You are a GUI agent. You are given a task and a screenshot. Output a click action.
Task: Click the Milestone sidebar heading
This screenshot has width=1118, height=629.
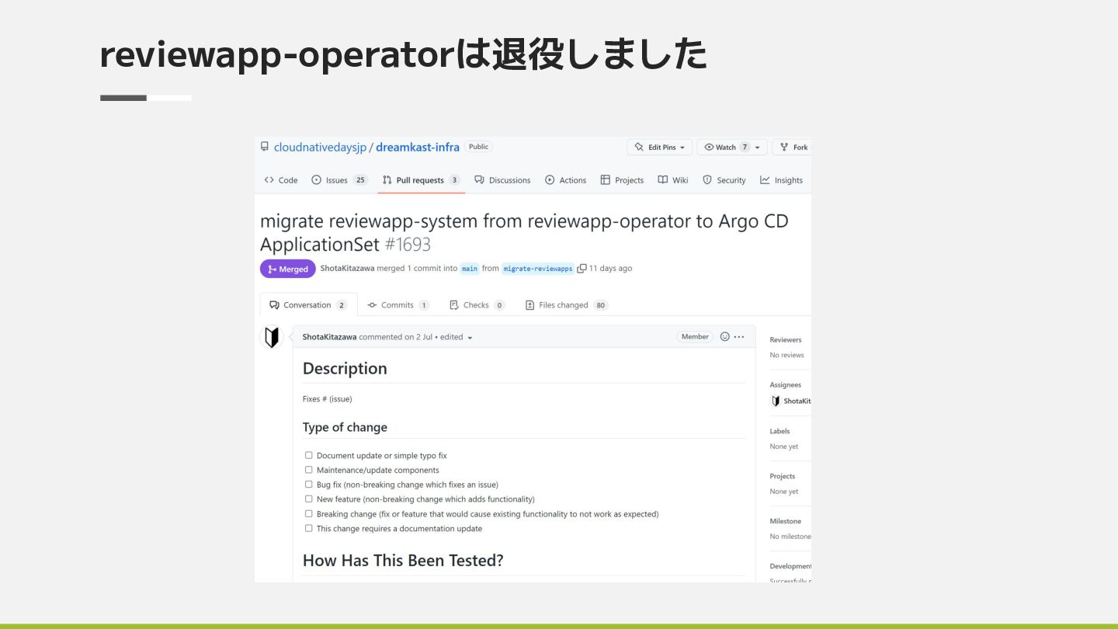click(x=786, y=521)
